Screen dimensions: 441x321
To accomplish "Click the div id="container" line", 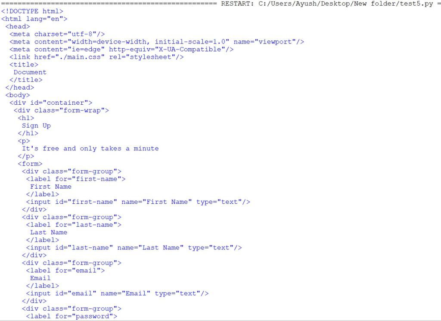I will coord(51,103).
